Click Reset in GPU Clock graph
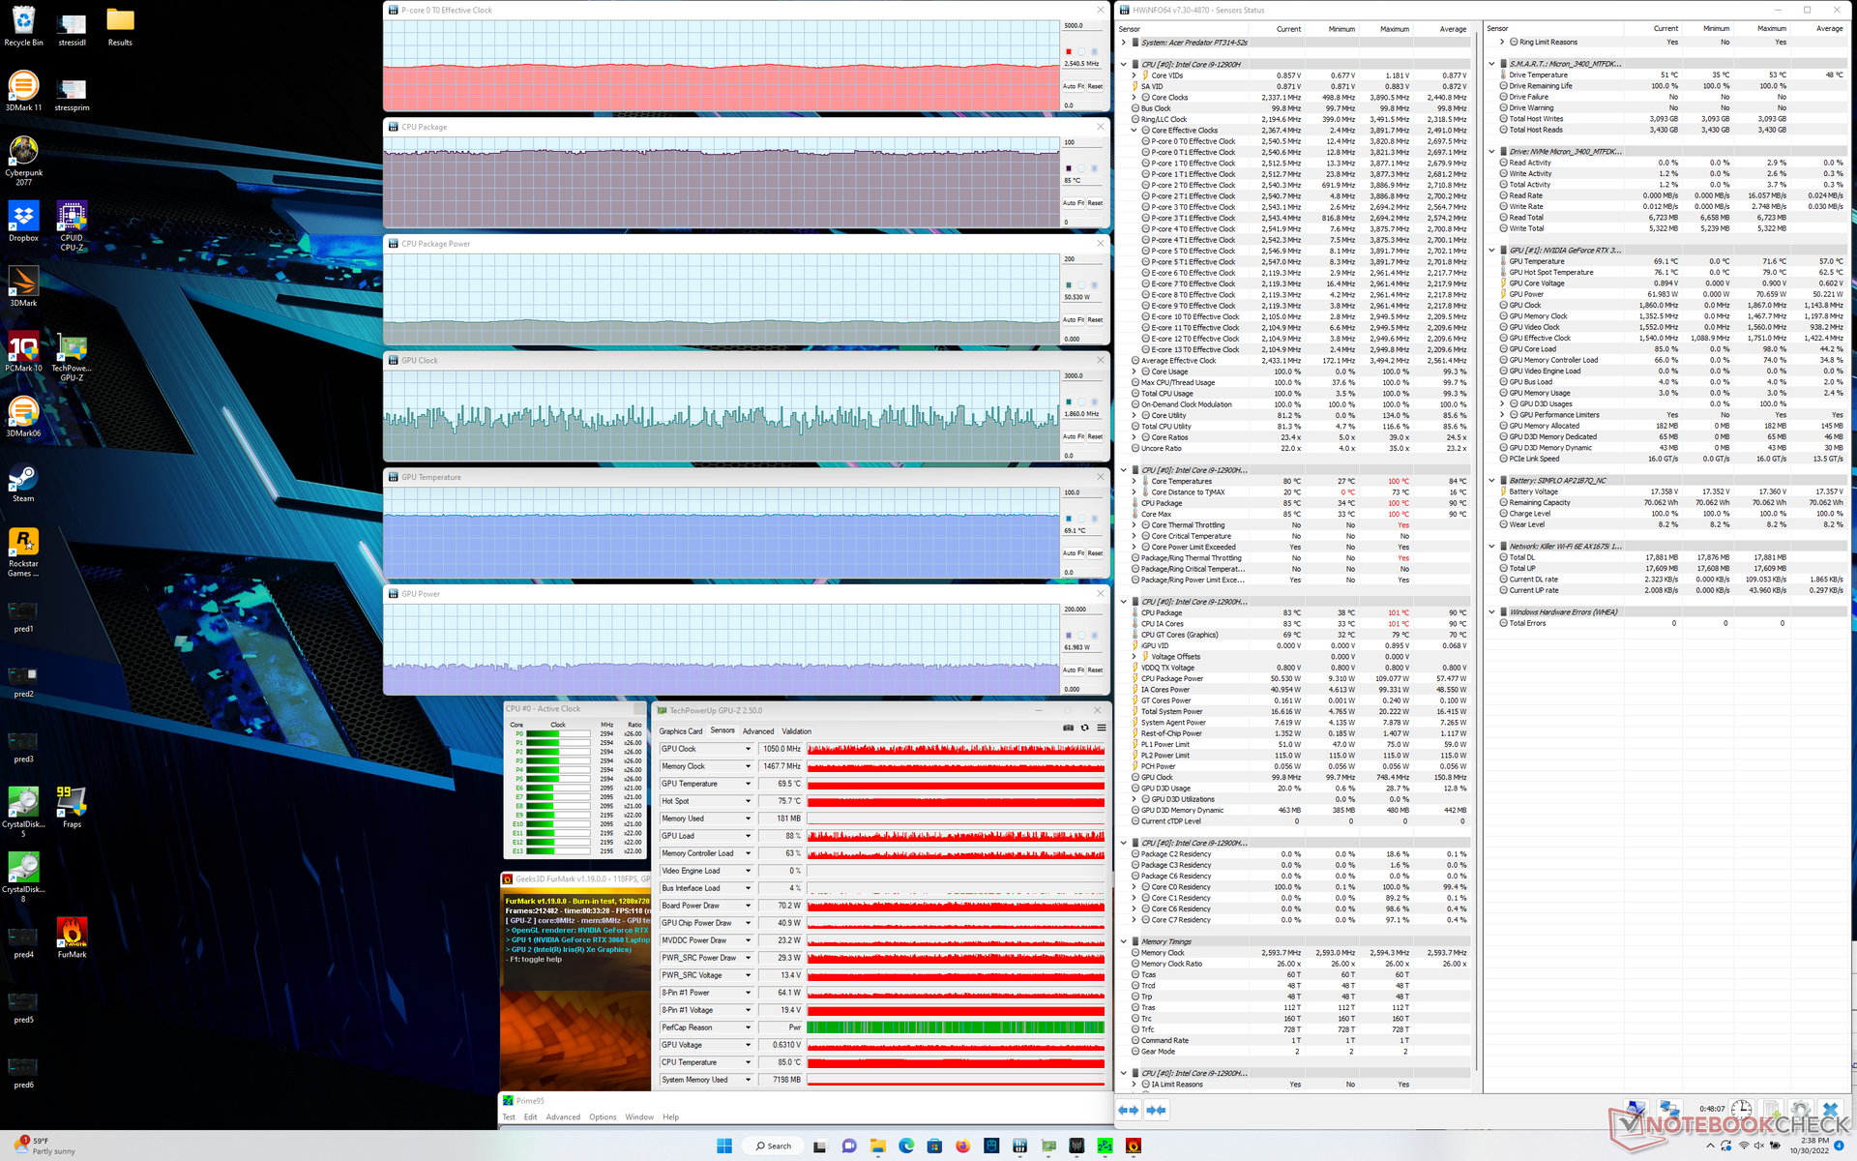 tap(1095, 436)
